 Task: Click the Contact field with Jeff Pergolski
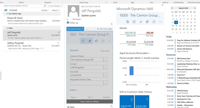click(87, 67)
